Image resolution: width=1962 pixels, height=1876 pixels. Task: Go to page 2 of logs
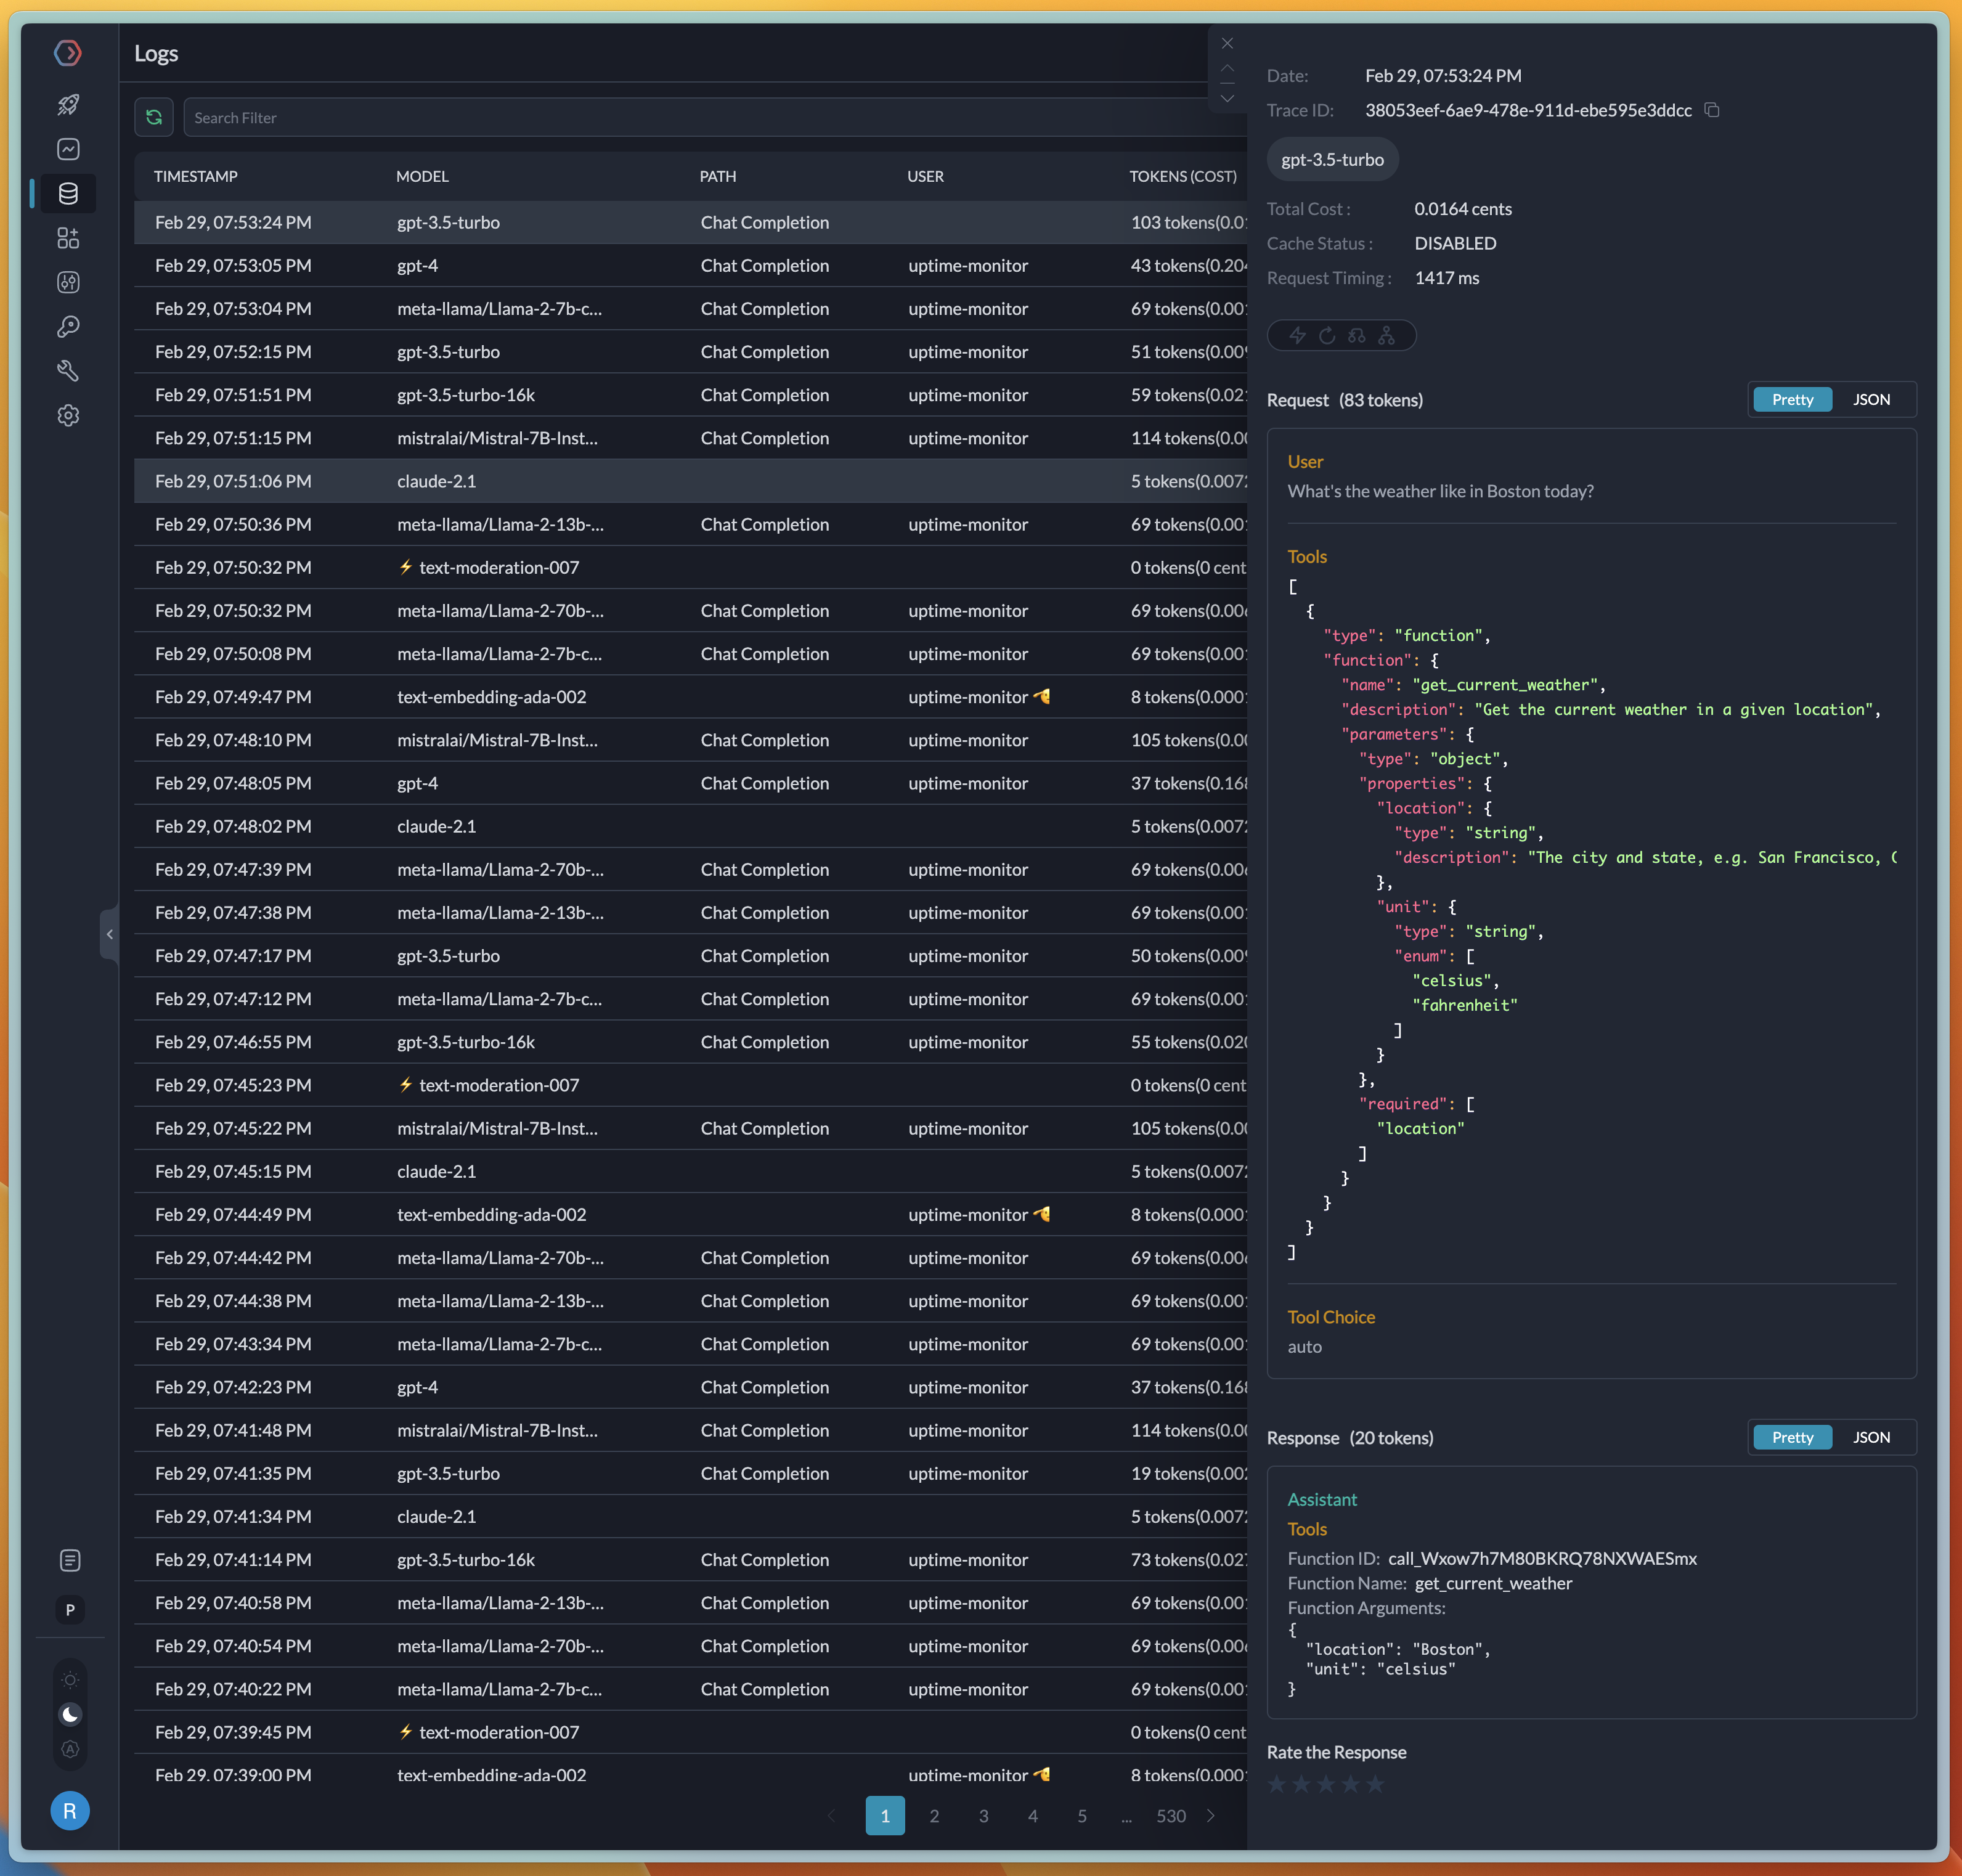[x=934, y=1816]
